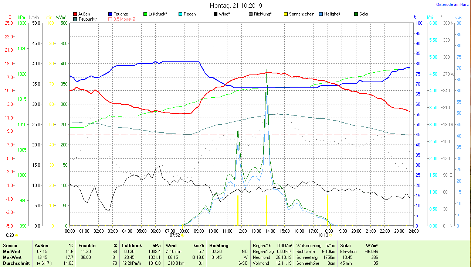
Task: Click the Solar header in stats table
Action: 346,245
